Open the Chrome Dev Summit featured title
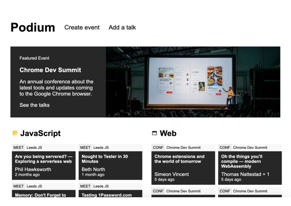This screenshot has height=206, width=291. (50, 70)
